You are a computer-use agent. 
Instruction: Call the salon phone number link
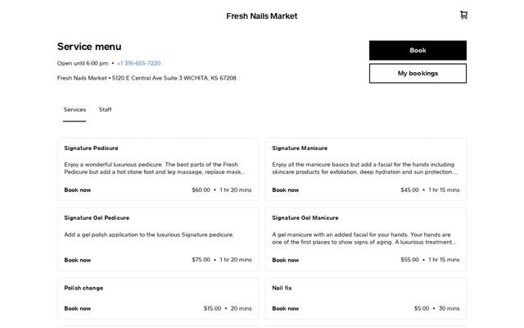138,63
